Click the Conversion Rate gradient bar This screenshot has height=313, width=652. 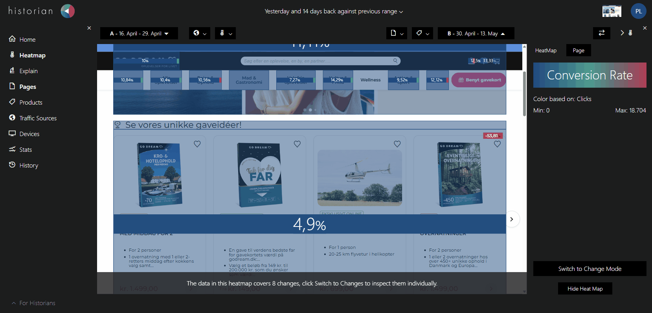coord(590,75)
